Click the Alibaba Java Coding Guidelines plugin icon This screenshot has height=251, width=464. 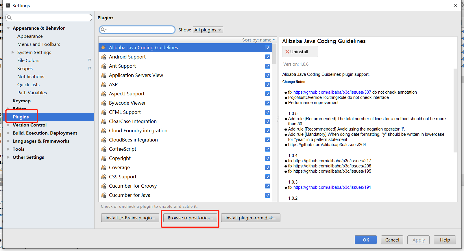coord(103,48)
